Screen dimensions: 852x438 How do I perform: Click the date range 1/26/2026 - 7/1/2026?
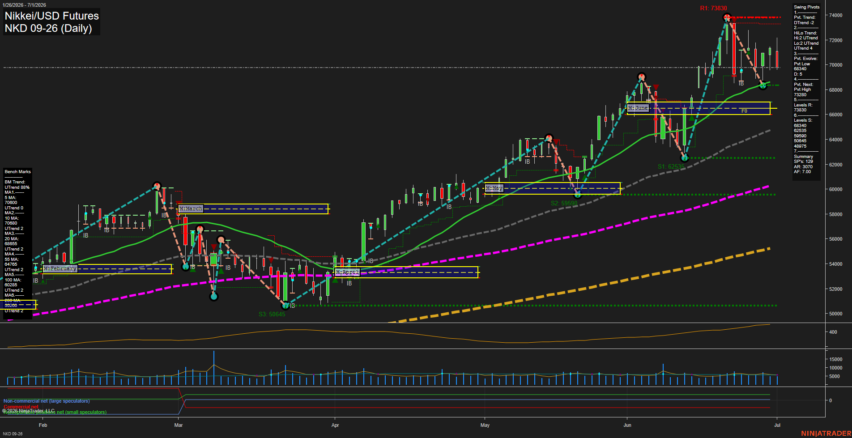point(24,5)
